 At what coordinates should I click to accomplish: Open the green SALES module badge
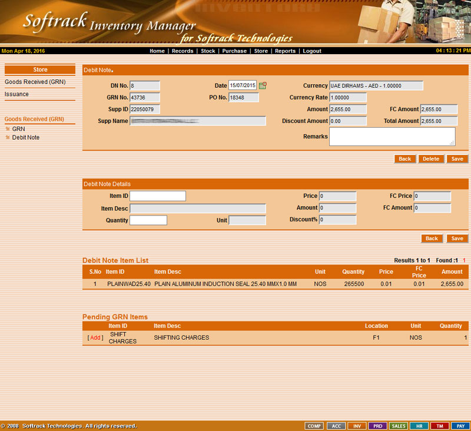[399, 426]
